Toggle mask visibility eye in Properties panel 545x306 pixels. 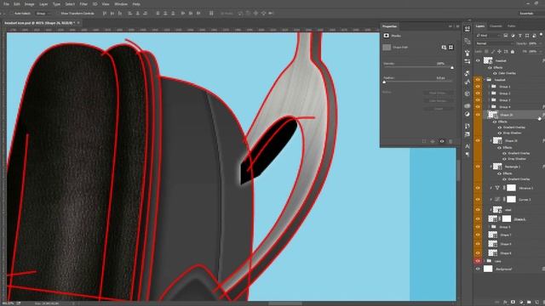tap(442, 141)
